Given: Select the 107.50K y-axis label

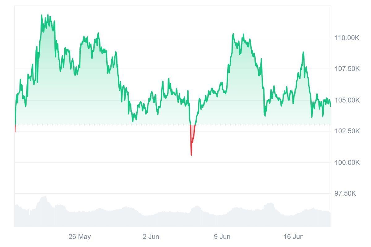Looking at the screenshot, I should (347, 69).
